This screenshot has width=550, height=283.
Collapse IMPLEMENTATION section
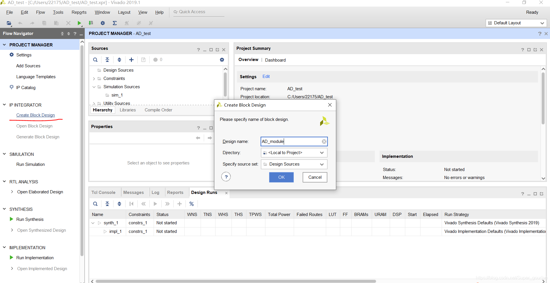(x=4, y=247)
